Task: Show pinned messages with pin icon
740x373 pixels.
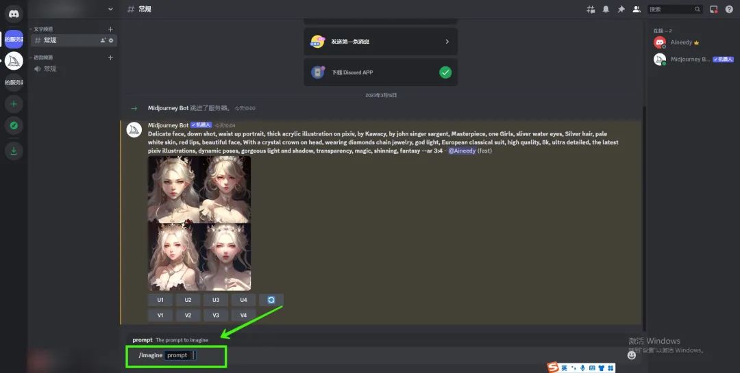Action: (621, 9)
